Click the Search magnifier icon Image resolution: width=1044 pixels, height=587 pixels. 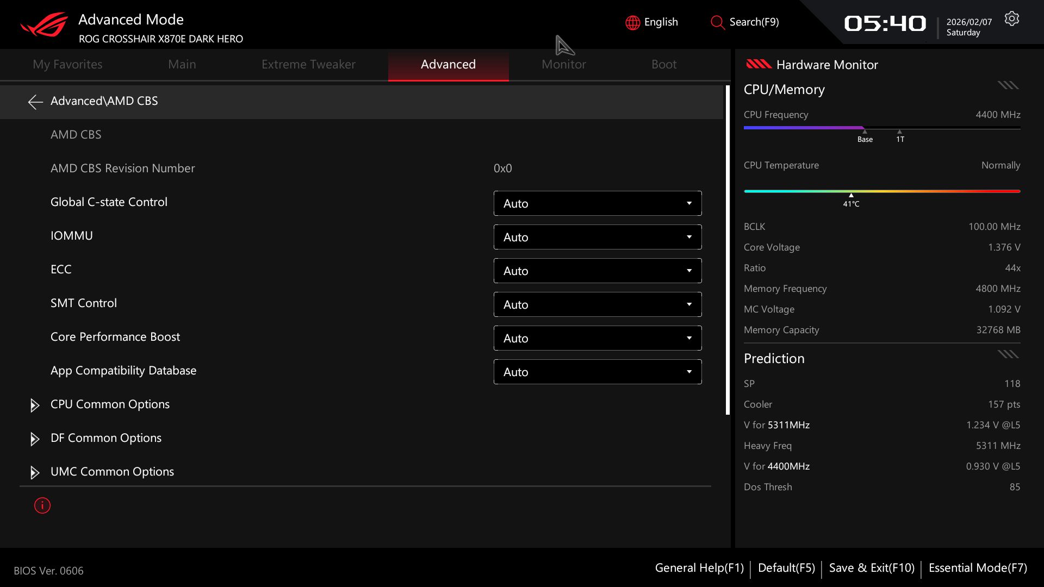point(717,22)
